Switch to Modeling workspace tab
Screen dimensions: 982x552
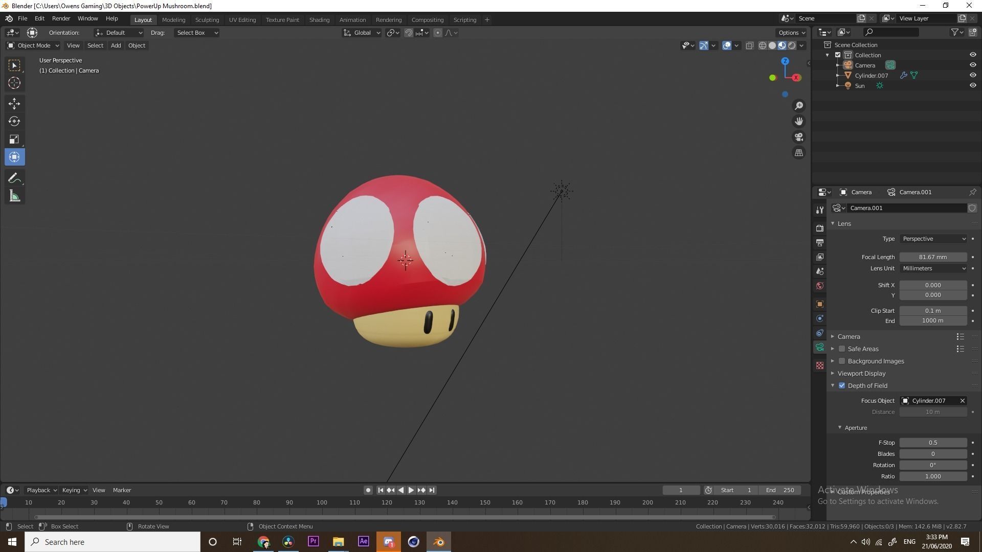[x=173, y=20]
